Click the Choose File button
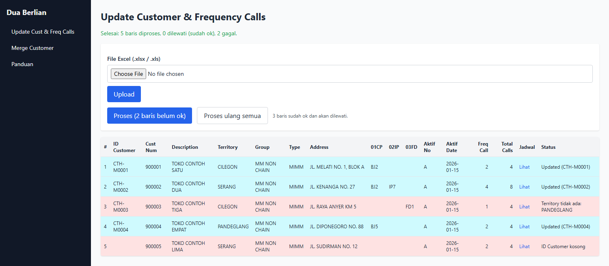Viewport: 609px width, 266px height. click(128, 74)
